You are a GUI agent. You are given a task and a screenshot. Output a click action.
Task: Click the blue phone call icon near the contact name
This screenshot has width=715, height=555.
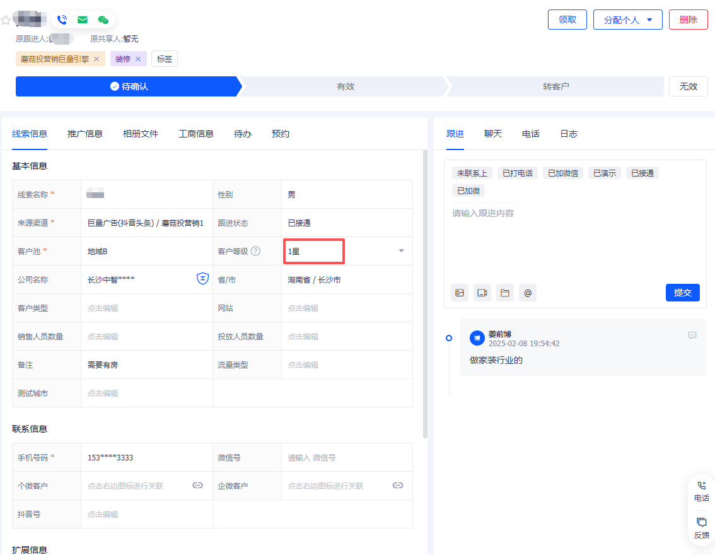point(62,19)
